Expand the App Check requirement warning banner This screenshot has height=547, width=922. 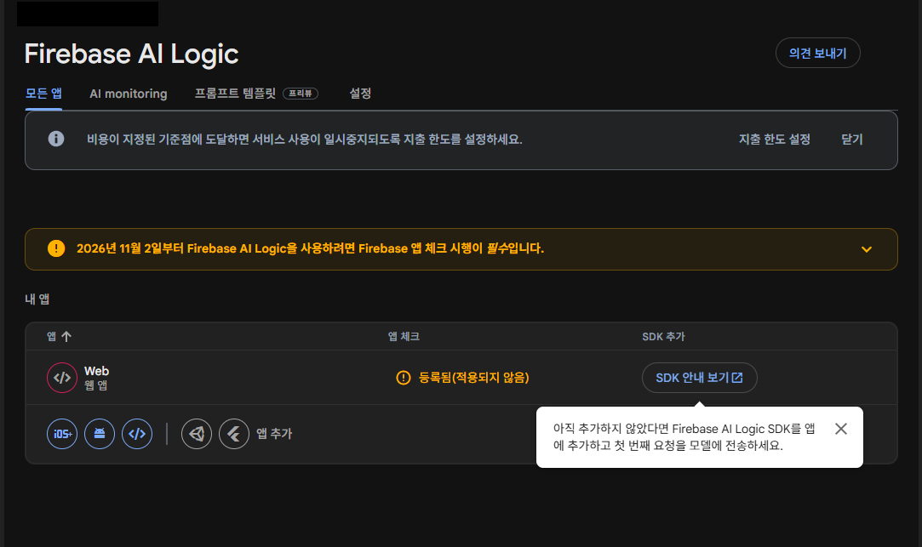click(866, 249)
